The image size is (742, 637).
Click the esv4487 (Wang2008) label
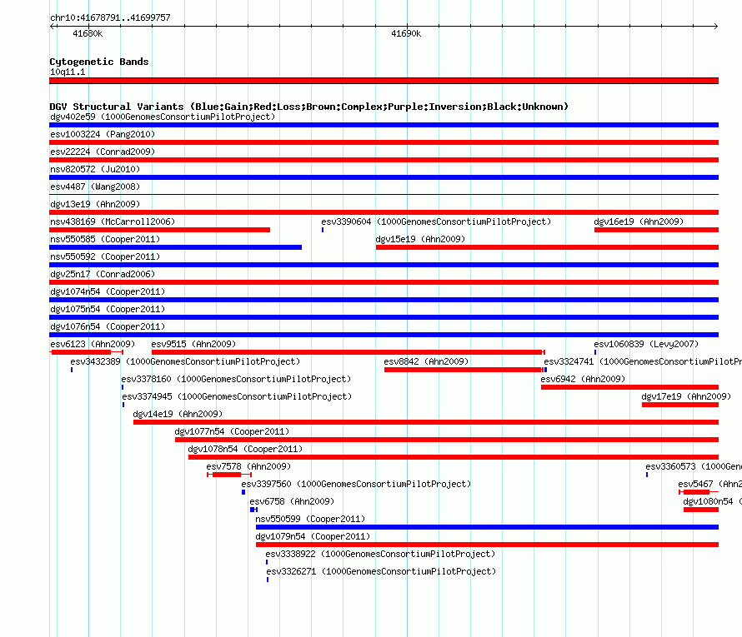95,187
